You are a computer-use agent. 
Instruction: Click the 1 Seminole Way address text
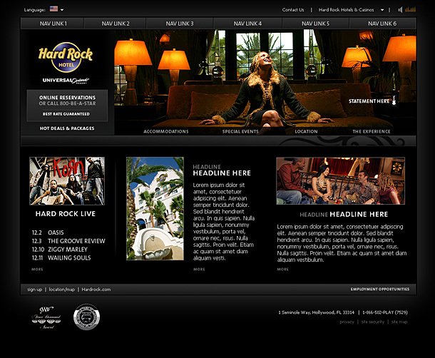click(316, 312)
